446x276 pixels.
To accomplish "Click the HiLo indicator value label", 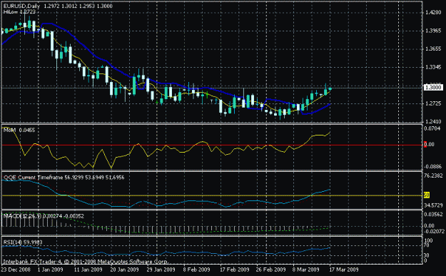I will tap(20, 11).
